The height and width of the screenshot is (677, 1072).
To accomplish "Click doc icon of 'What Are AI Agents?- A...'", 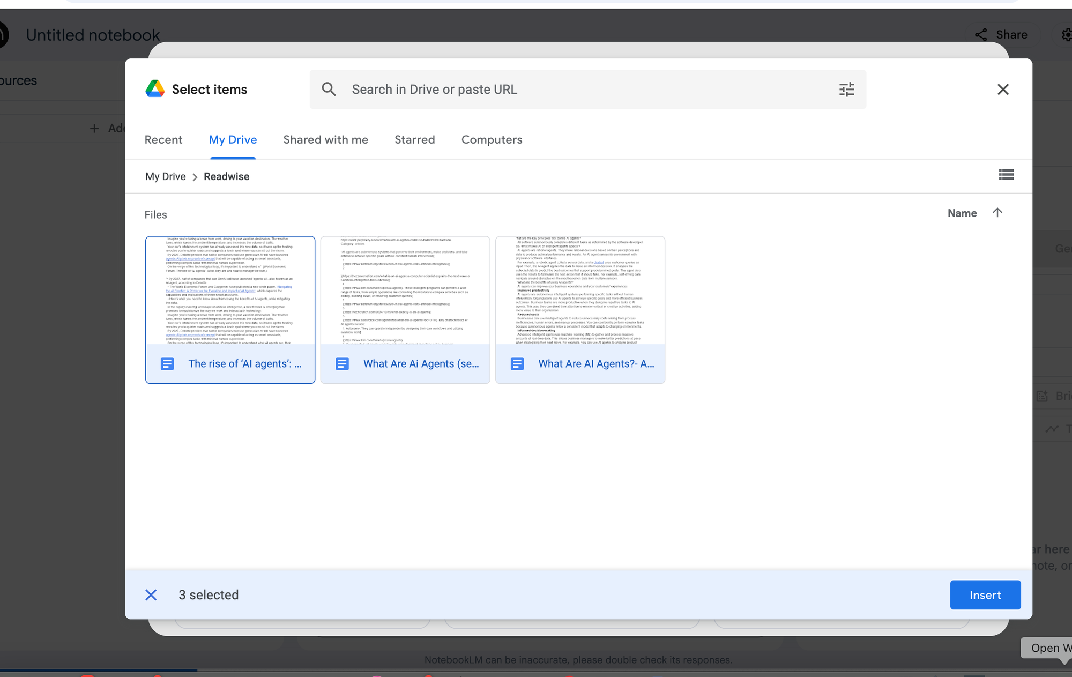I will click(x=517, y=364).
